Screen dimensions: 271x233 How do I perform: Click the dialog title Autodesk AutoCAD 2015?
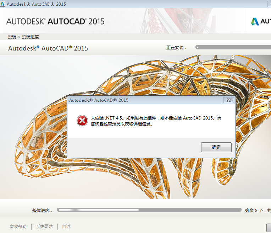(x=99, y=100)
